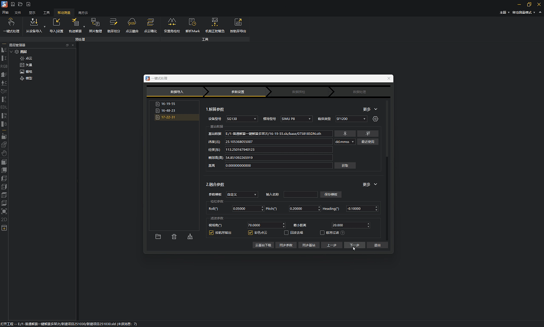Open the 文件 menu tab
The image size is (544, 327).
18,12
